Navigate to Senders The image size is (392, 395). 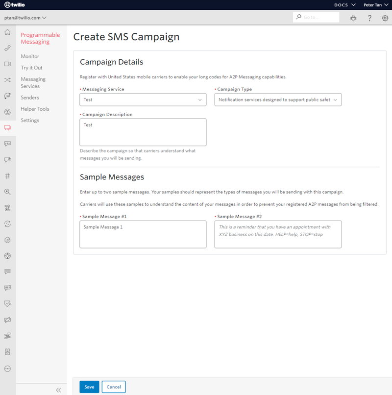tap(30, 98)
